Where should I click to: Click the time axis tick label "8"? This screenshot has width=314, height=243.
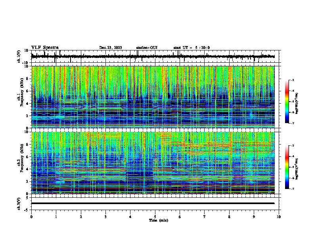(x=229, y=217)
